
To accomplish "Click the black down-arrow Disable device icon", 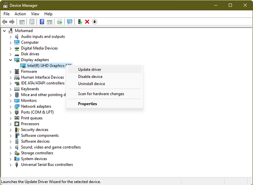I will tap(95, 22).
